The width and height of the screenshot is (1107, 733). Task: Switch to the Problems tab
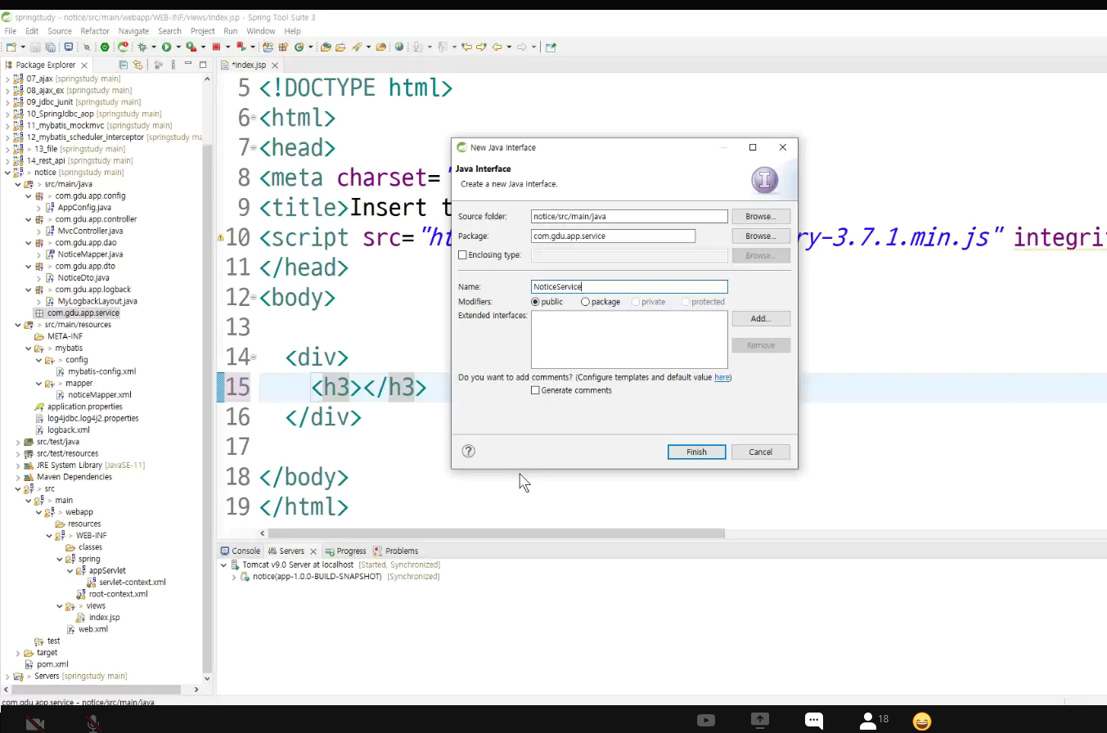[395, 551]
